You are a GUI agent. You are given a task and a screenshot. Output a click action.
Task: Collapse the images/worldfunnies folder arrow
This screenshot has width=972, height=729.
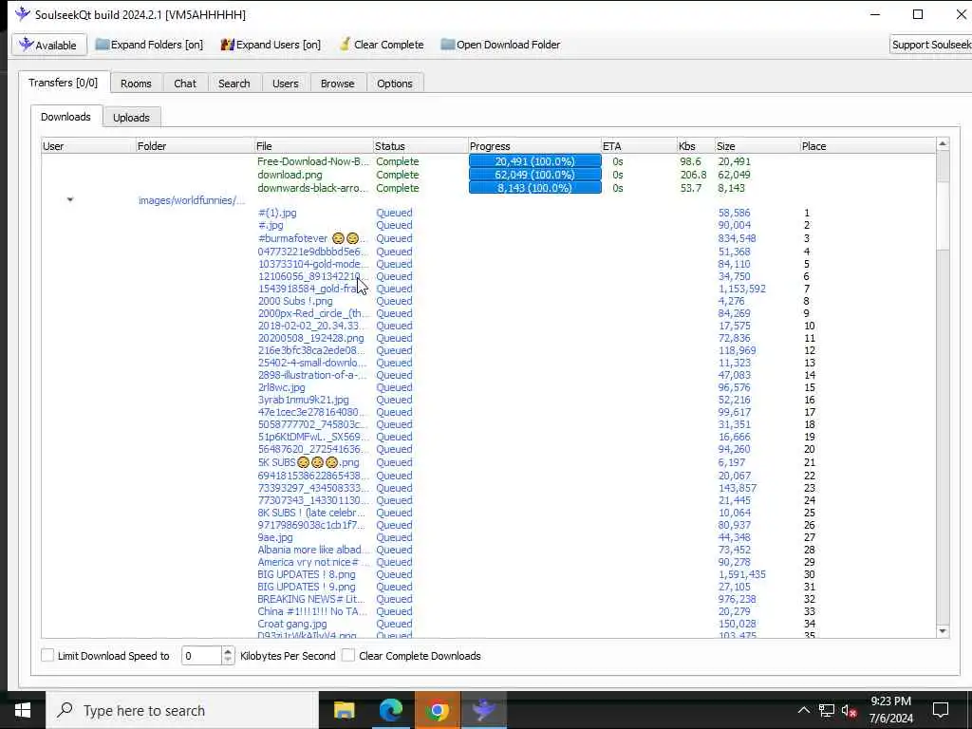70,199
